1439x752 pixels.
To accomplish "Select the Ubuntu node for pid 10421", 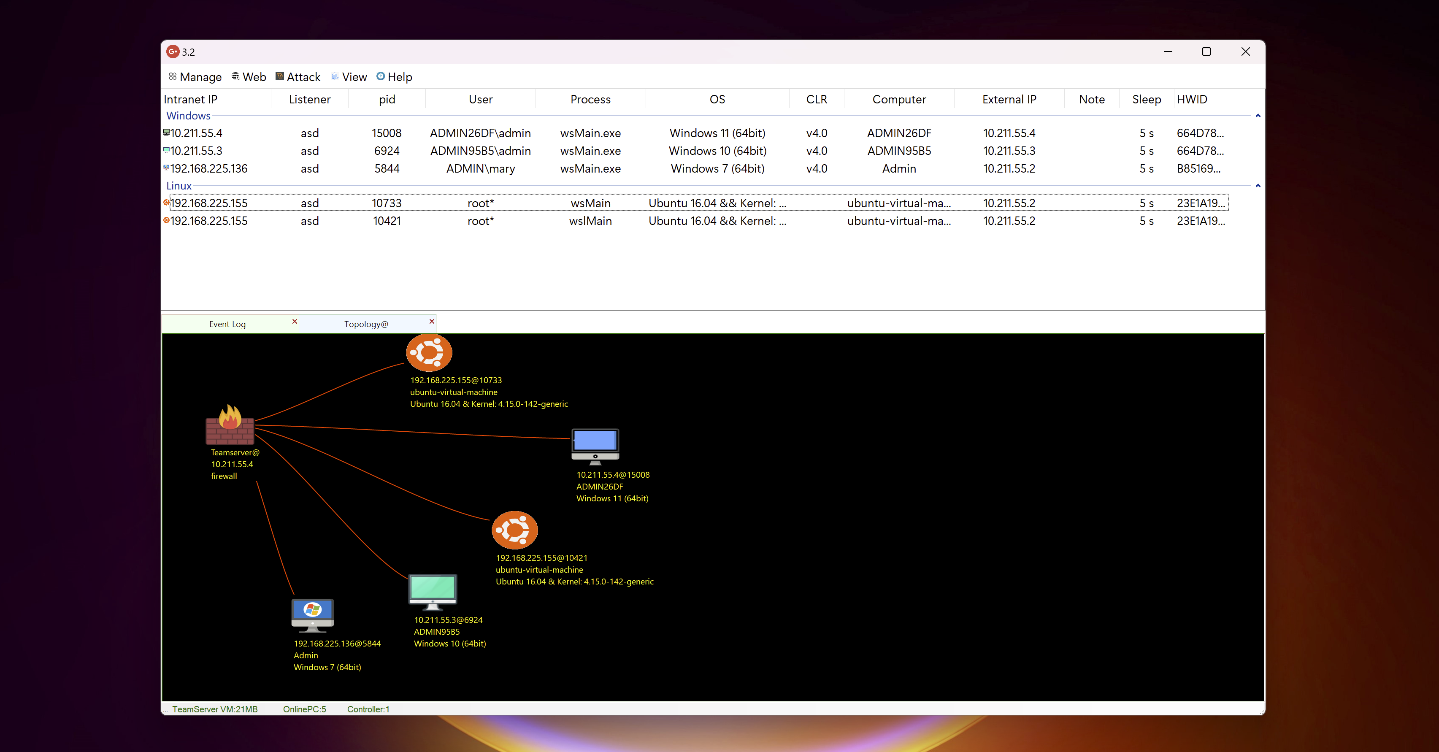I will [514, 530].
